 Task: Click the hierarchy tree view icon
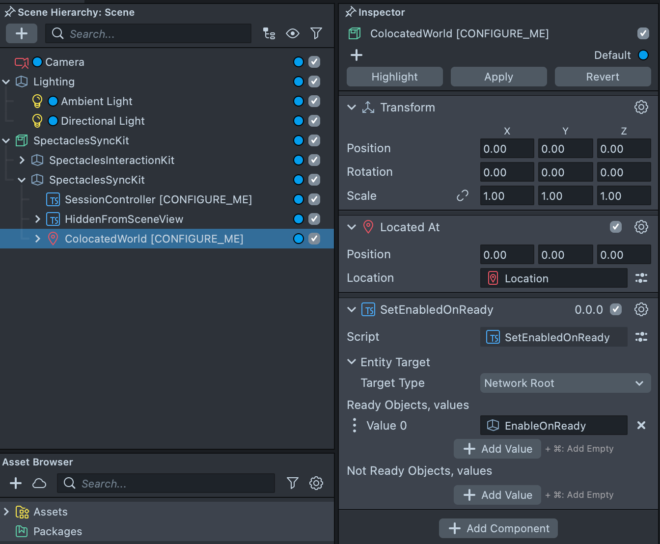[x=269, y=33]
